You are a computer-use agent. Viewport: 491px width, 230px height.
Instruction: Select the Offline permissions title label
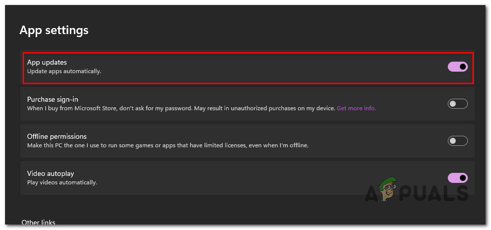tap(57, 136)
